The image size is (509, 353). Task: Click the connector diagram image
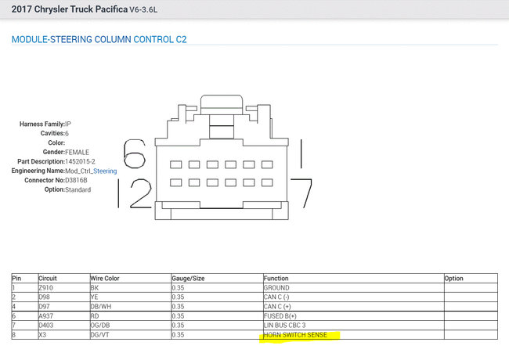[215, 157]
